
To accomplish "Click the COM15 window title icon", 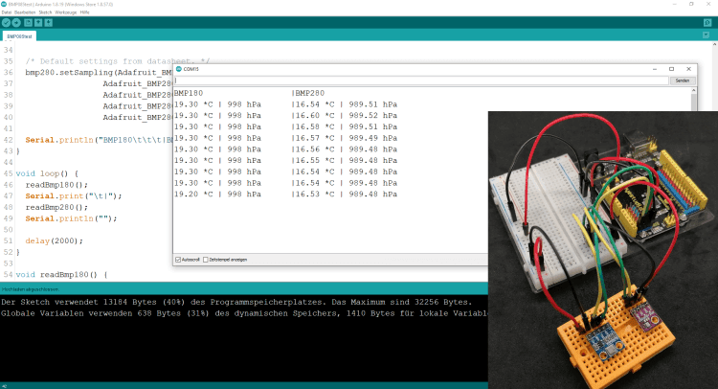I will tap(179, 69).
